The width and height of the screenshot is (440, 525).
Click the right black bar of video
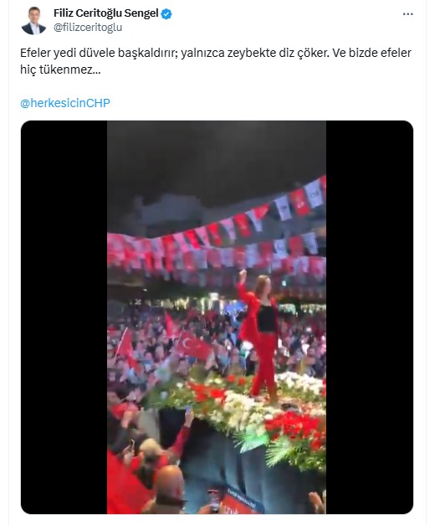tap(370, 317)
